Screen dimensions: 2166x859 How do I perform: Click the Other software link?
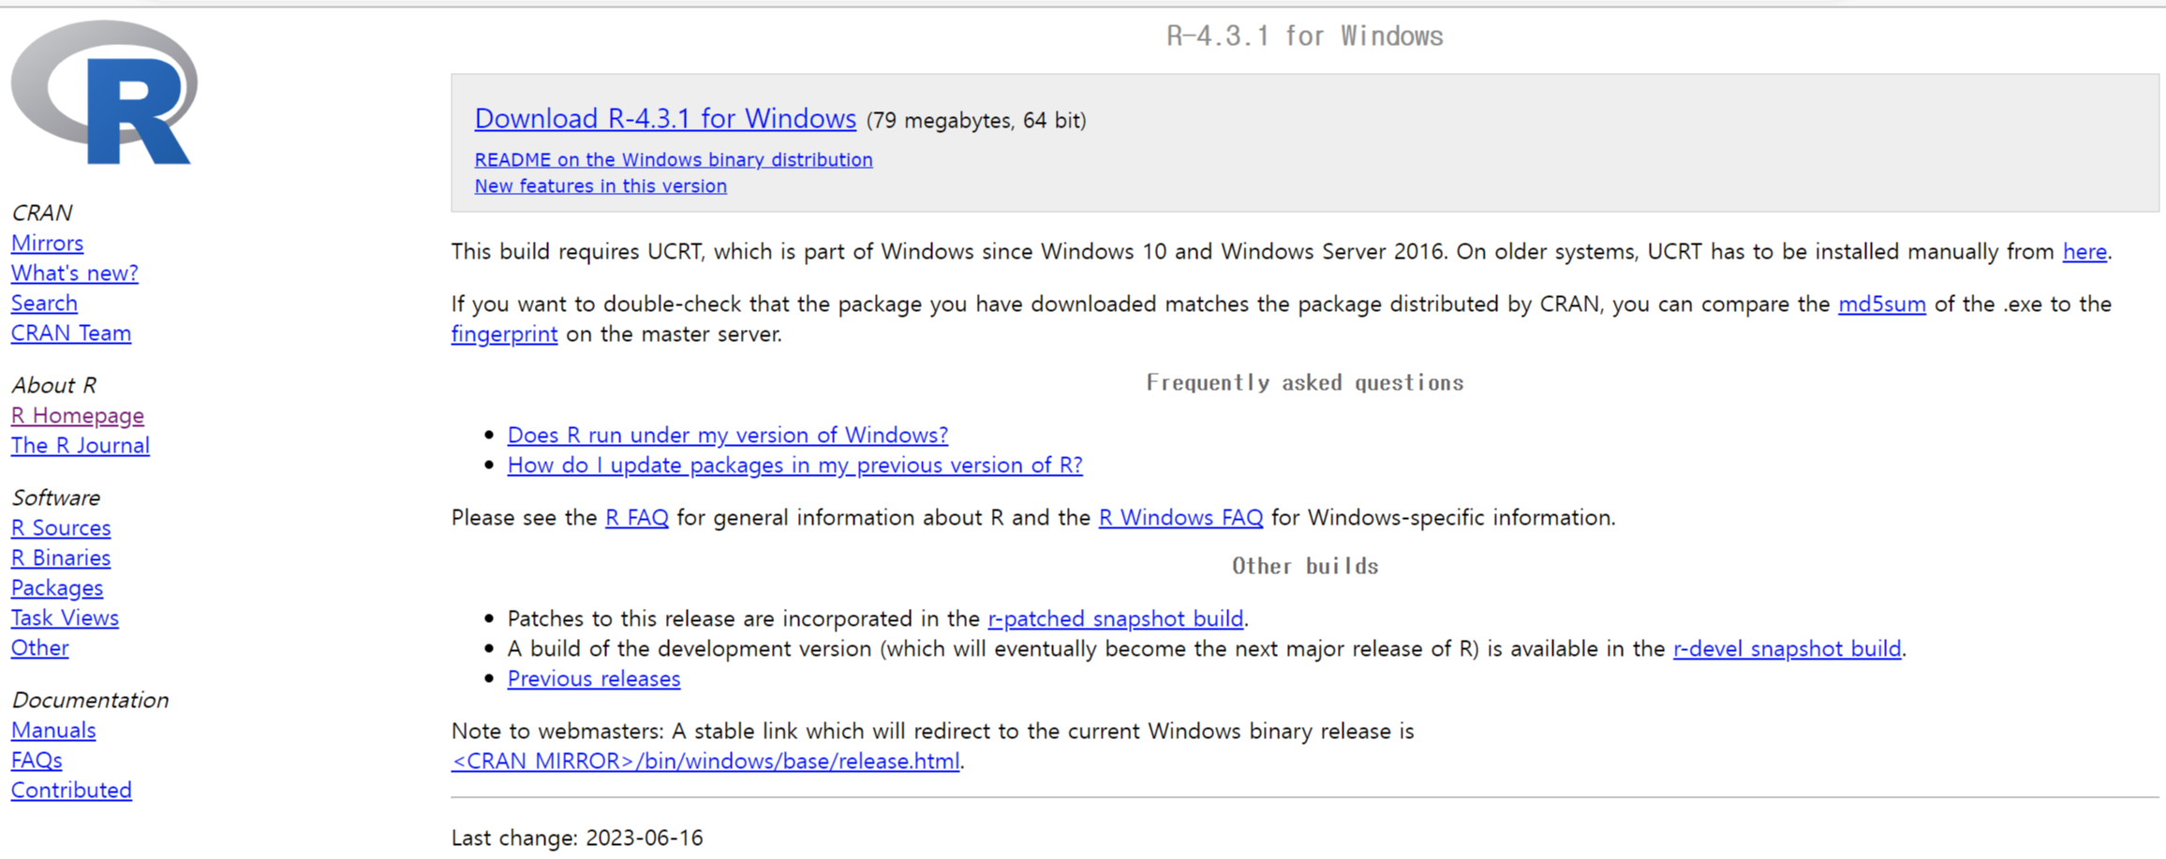39,648
